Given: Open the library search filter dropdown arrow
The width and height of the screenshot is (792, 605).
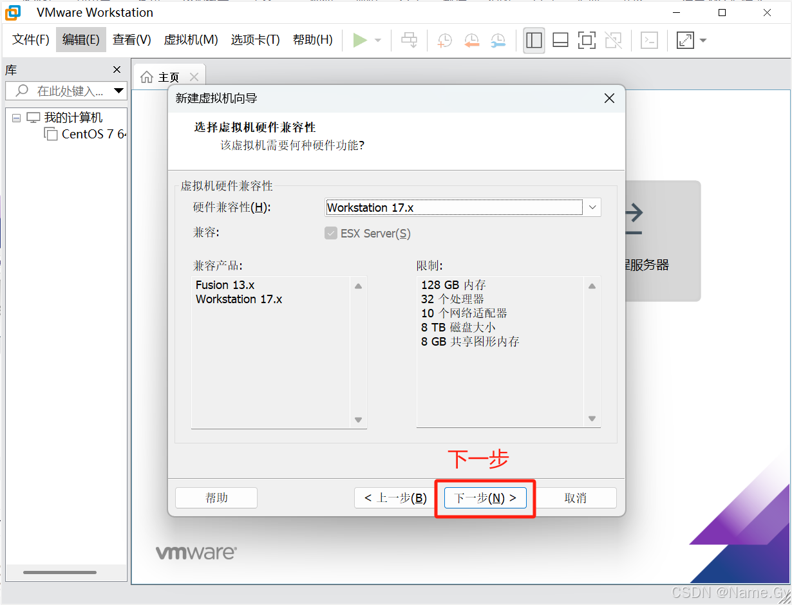Looking at the screenshot, I should pyautogui.click(x=118, y=91).
